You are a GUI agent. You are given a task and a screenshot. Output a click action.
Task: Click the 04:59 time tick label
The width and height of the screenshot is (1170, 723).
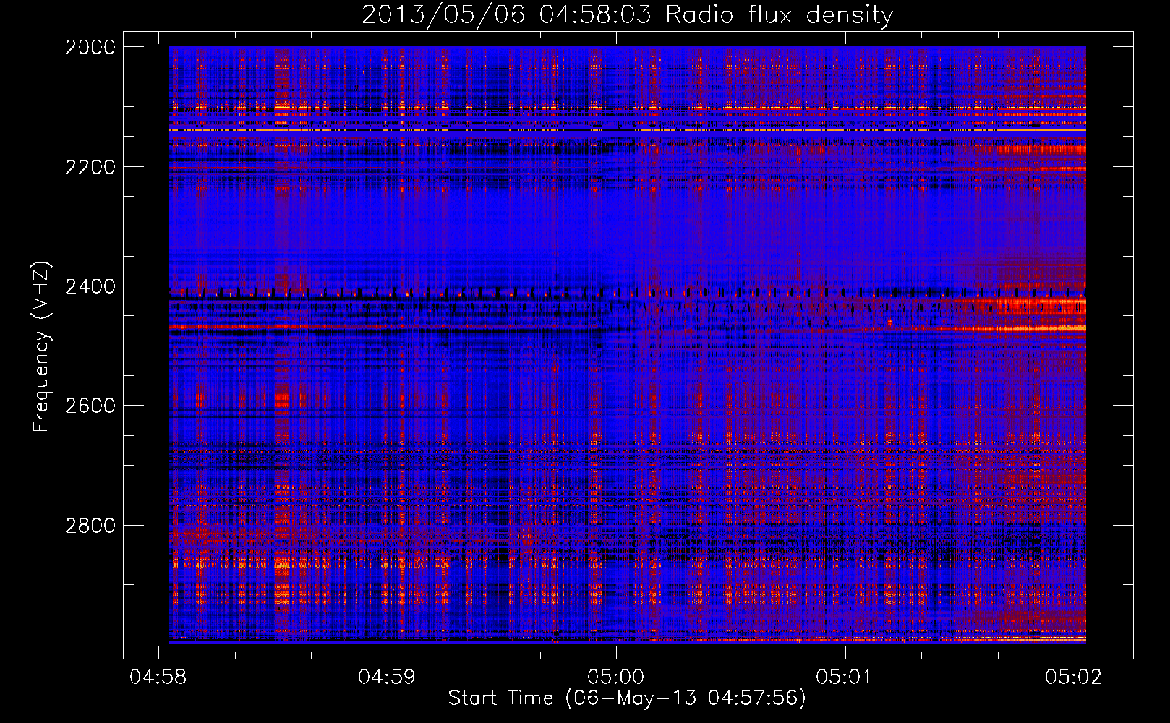point(387,677)
